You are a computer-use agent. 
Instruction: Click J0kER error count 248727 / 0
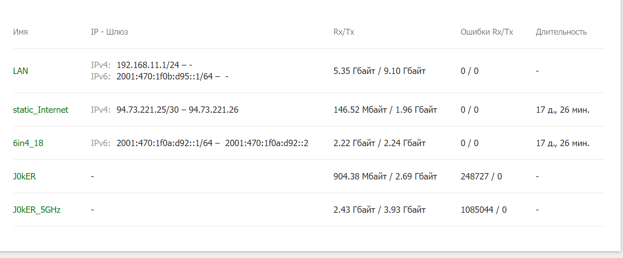481,176
